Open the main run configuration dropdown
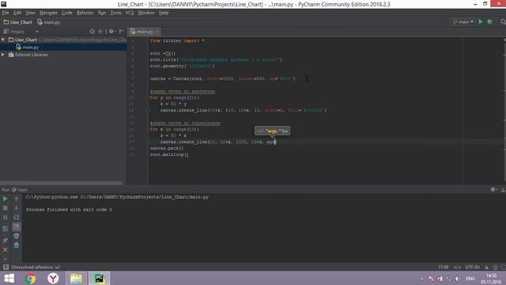This screenshot has width=506, height=285. coord(463,22)
